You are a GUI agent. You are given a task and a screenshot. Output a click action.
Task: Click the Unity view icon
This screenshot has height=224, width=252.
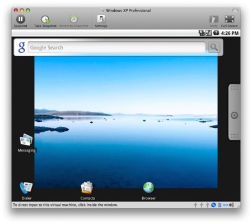tap(214, 19)
